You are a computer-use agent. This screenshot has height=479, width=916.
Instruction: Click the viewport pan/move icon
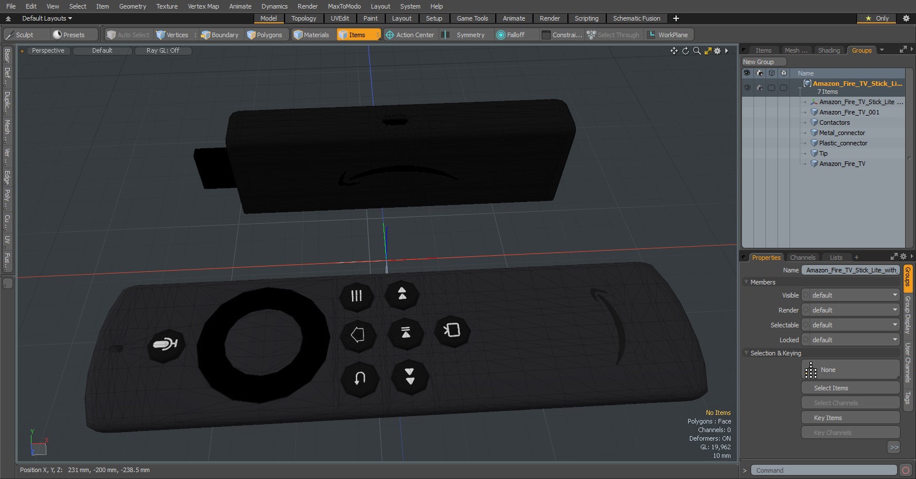pos(674,51)
